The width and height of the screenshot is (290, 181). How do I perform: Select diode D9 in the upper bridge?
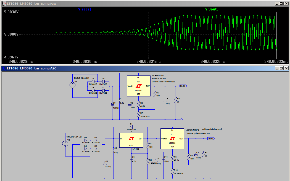click(93, 90)
